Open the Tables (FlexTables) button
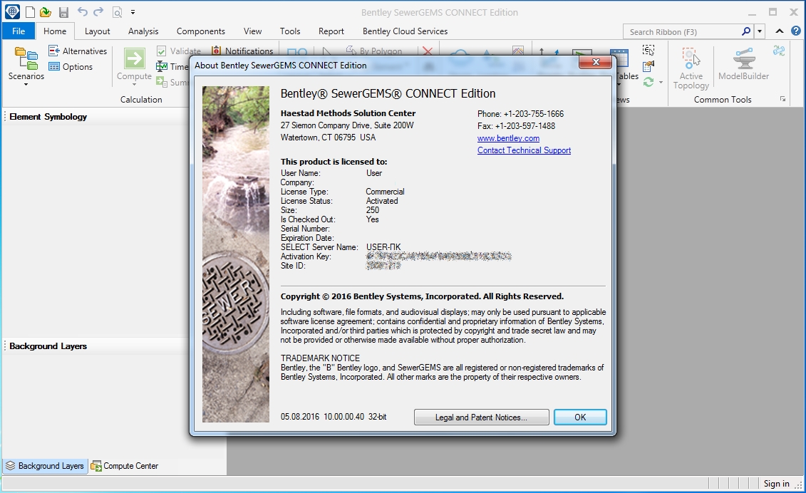Screen dimensions: 806x493 (623, 66)
